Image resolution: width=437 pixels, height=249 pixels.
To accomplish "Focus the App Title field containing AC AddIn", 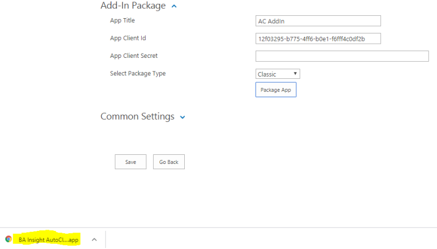I will 318,21.
